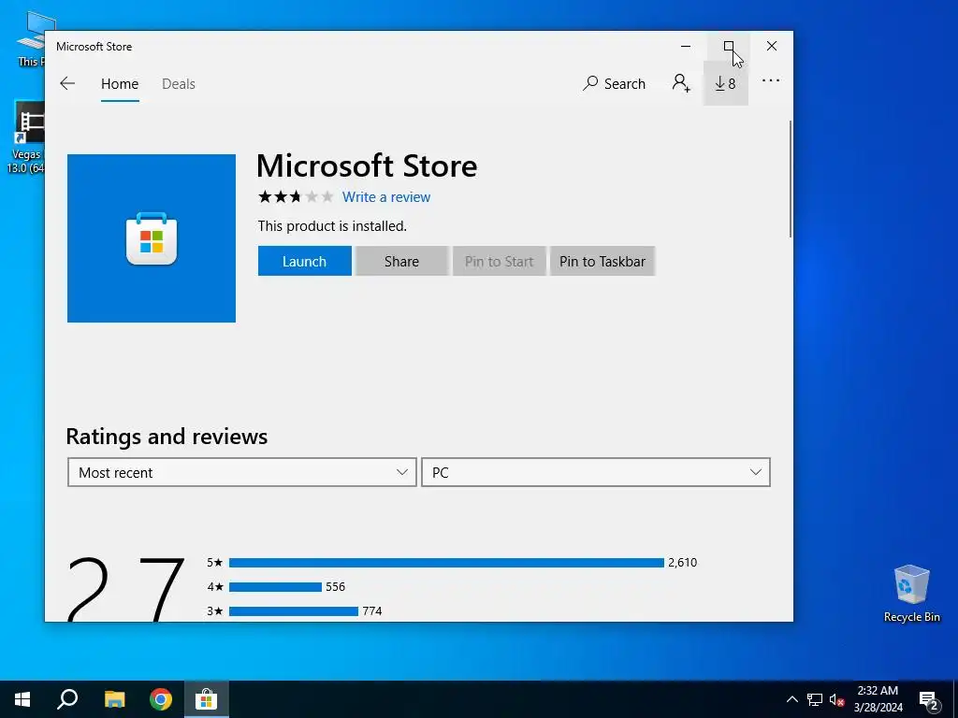958x718 pixels.
Task: Click the 3-star rating bar
Action: tap(293, 611)
